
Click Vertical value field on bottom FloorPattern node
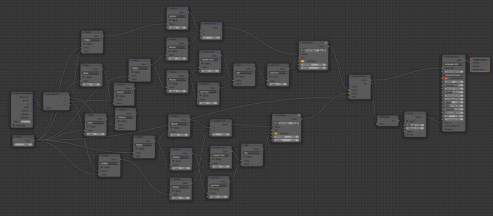[x=286, y=140]
